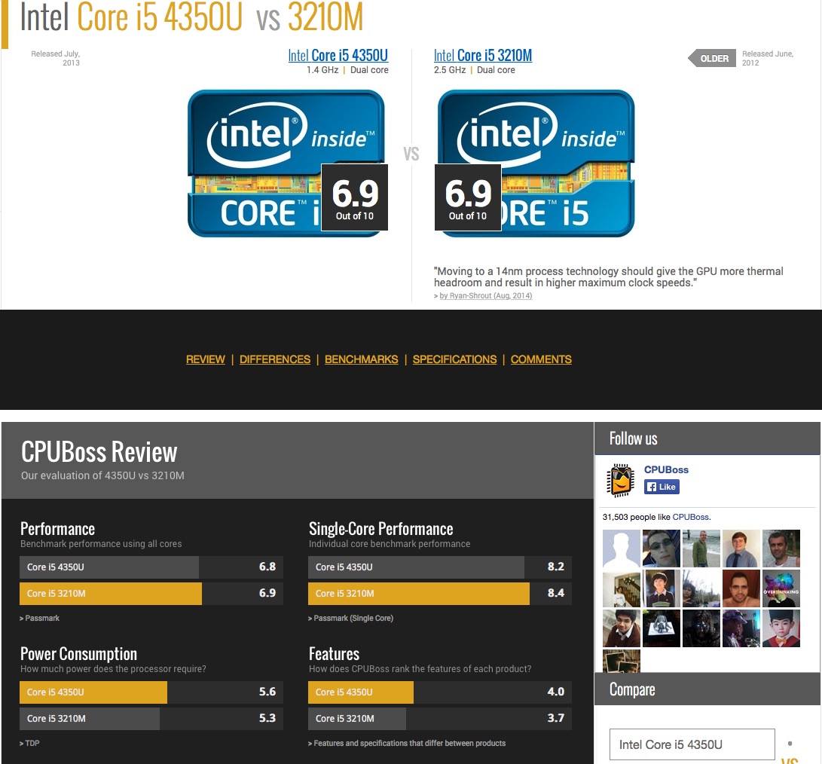Open the CPUBoss Facebook page title link
Image resolution: width=822 pixels, height=764 pixels.
[666, 470]
